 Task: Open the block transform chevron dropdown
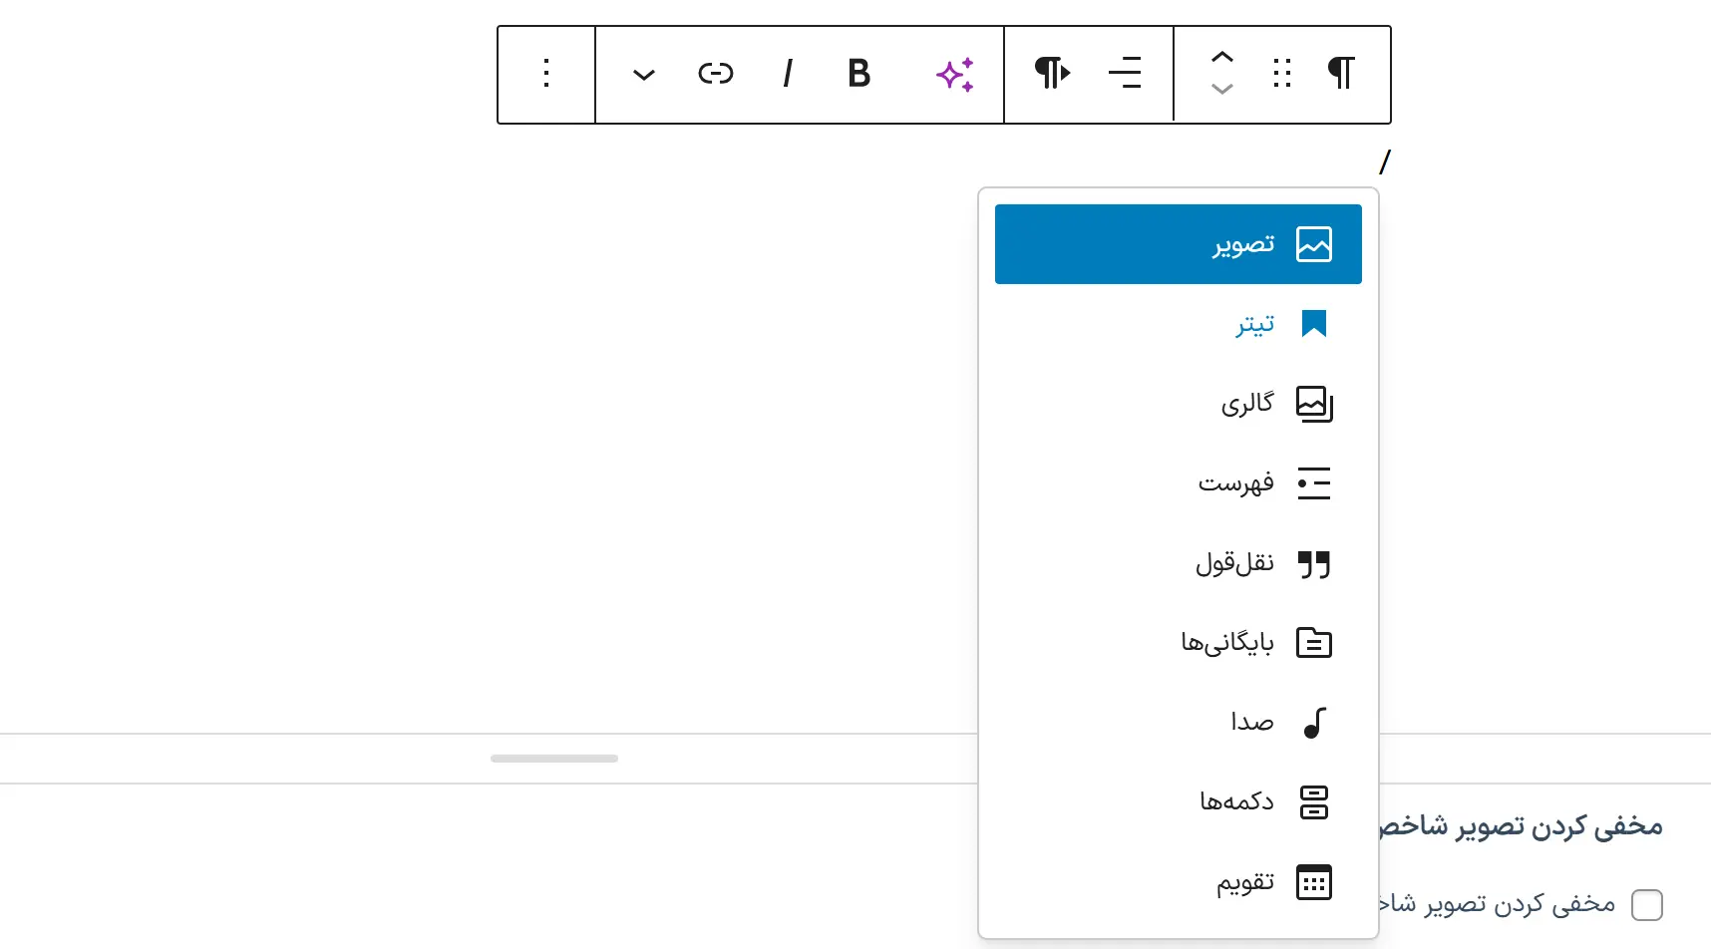pos(643,74)
